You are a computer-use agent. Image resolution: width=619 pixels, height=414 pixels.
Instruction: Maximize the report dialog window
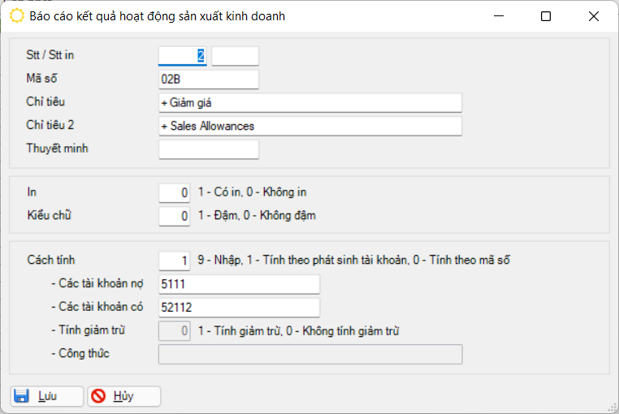(x=546, y=16)
